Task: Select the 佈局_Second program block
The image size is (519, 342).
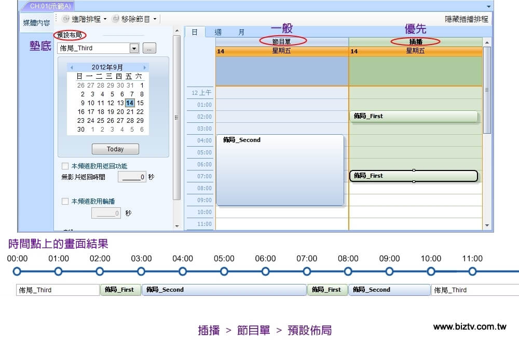Action: 280,170
